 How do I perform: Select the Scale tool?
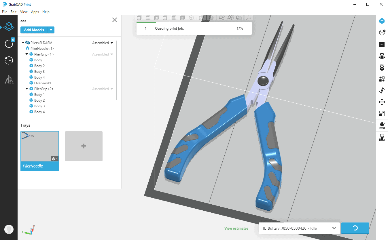pos(382,114)
